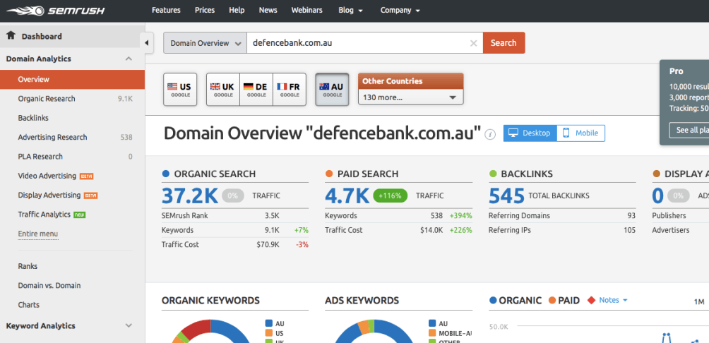
Task: Open the News menu item
Action: 268,10
